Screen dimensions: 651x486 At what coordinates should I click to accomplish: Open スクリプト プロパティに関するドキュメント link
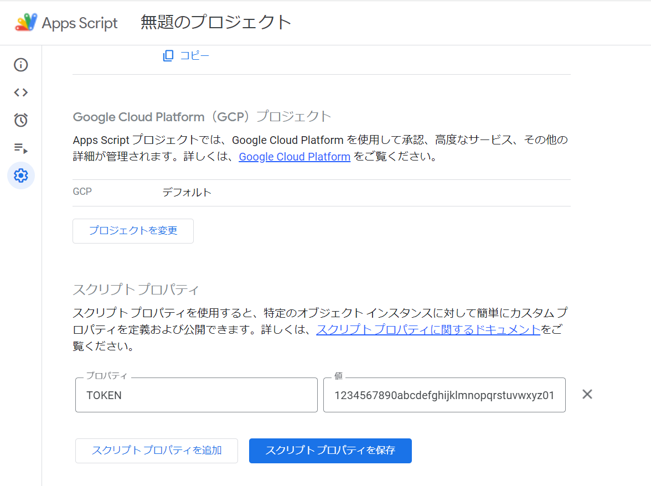pos(428,329)
